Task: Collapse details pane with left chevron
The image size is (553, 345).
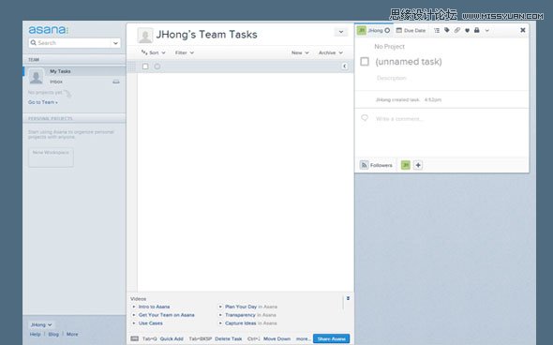Action: 345,67
